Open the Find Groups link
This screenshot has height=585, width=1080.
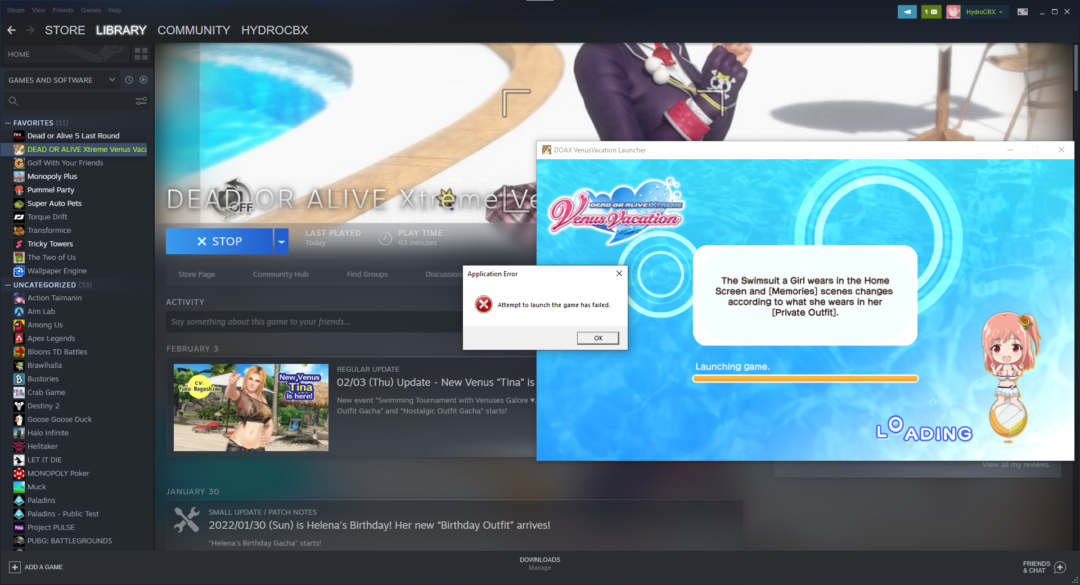tap(367, 274)
